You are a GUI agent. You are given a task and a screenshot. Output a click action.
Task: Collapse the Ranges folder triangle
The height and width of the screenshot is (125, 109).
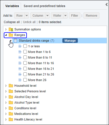coord(6,35)
